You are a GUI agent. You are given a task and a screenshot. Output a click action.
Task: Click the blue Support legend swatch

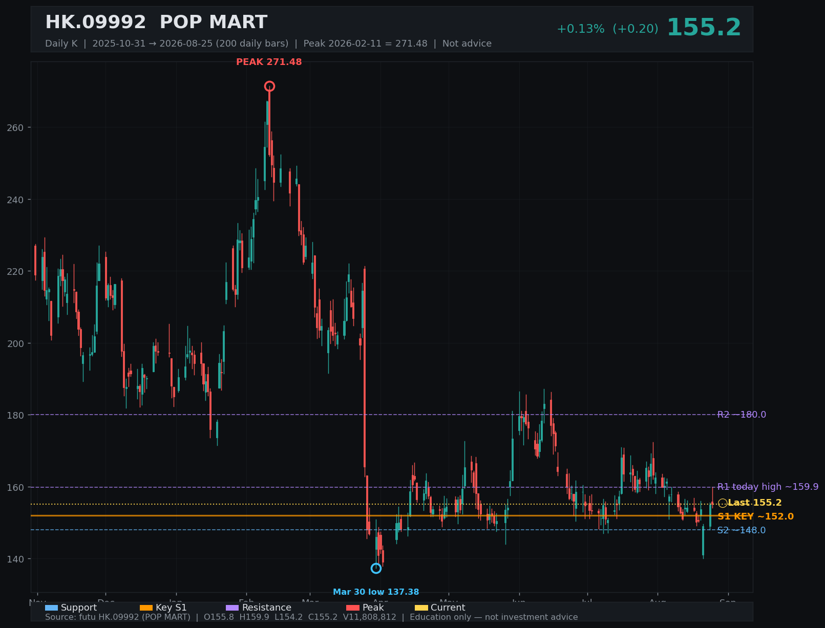[x=51, y=608]
